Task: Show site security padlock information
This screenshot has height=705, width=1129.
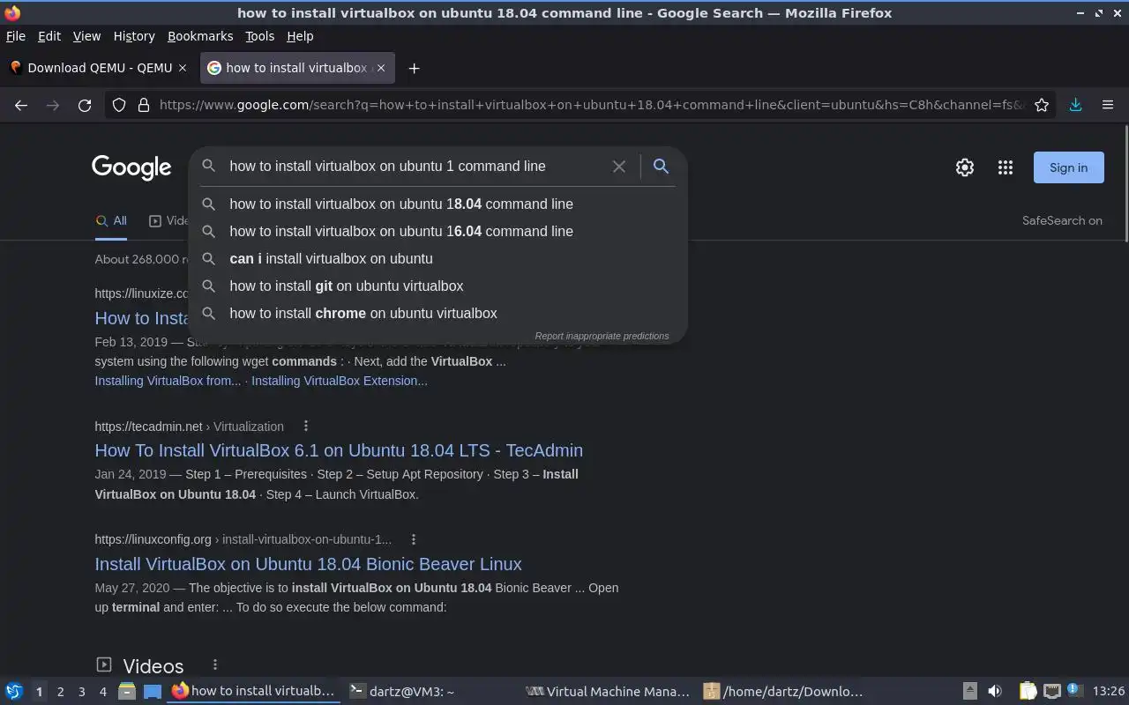Action: click(144, 105)
